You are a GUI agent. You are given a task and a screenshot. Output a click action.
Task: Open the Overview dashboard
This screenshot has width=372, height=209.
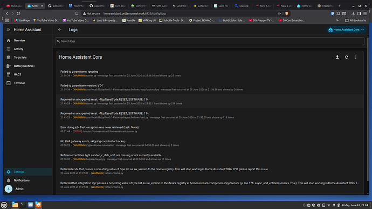pos(27,40)
